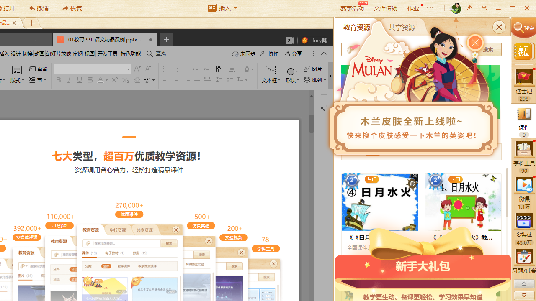The height and width of the screenshot is (301, 536).
Task: Switch to 审阅 ribbon tab
Action: 78,54
